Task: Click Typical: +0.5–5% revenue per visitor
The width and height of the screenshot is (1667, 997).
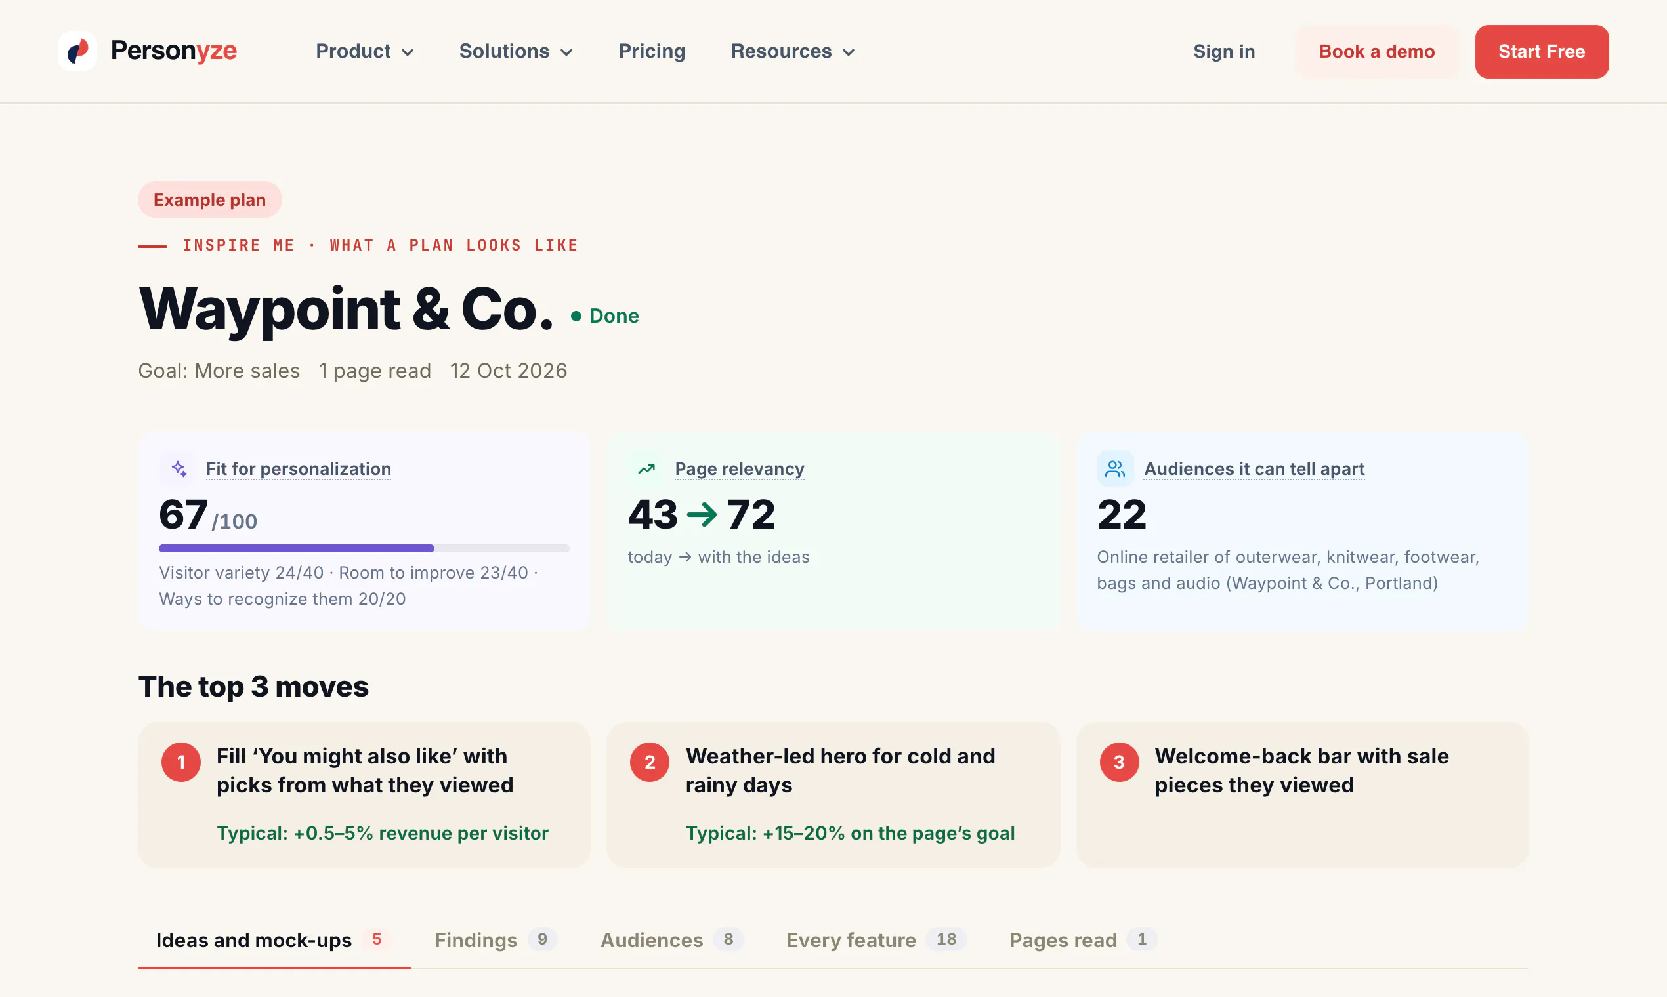Action: click(x=383, y=833)
